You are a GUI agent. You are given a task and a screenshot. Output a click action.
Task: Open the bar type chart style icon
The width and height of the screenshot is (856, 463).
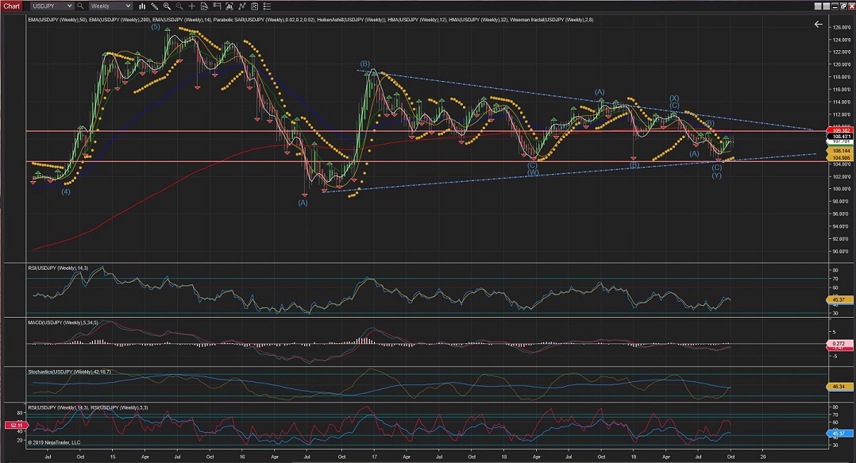click(142, 6)
